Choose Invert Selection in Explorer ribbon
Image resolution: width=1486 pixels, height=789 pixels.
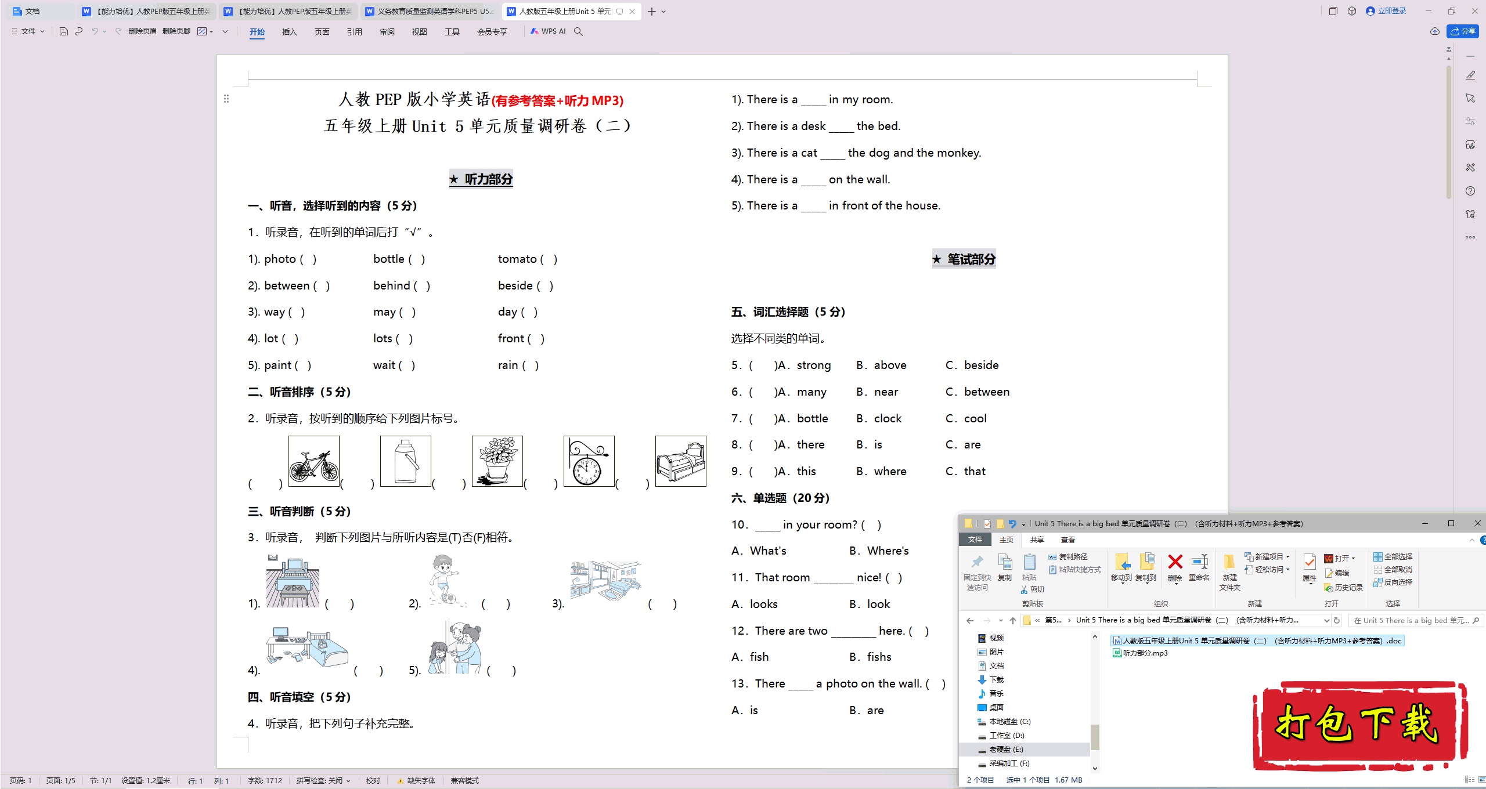[x=1393, y=582]
